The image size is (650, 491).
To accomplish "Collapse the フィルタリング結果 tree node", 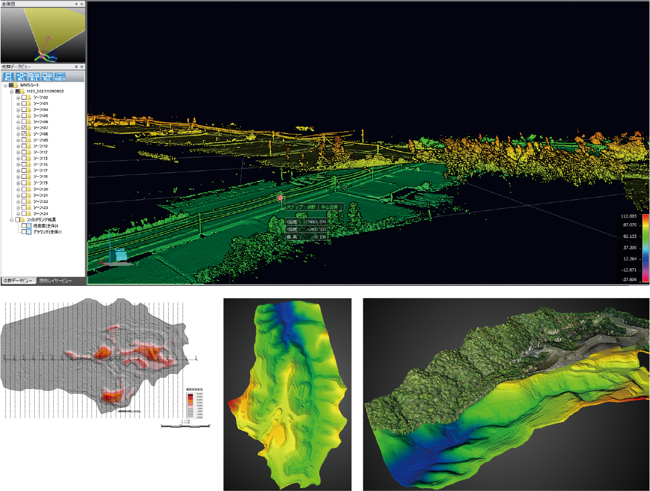I will [x=12, y=220].
